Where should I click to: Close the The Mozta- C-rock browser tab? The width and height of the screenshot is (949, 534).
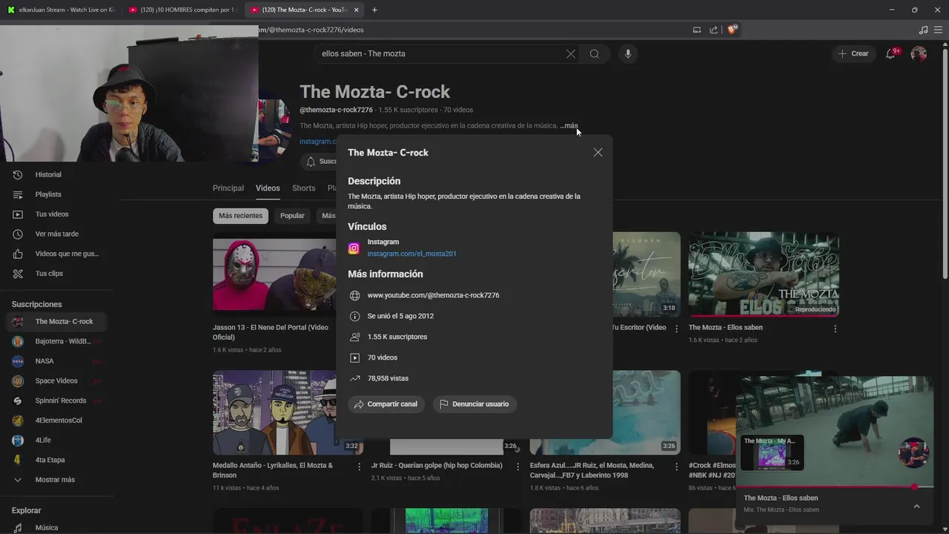tap(357, 10)
